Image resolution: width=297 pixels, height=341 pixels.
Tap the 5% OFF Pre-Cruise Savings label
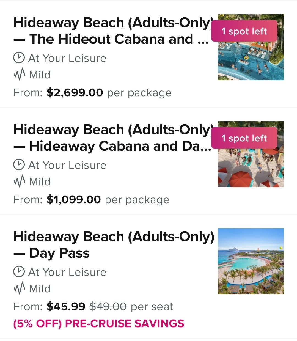pyautogui.click(x=99, y=324)
